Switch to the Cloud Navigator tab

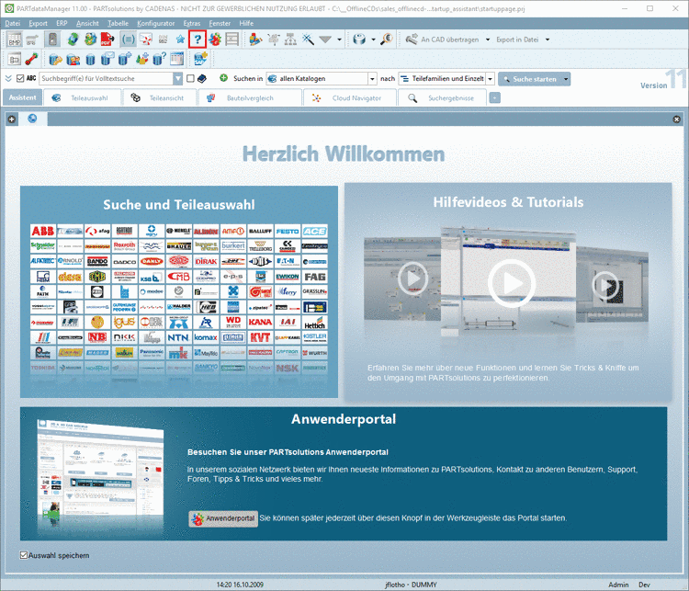click(350, 98)
